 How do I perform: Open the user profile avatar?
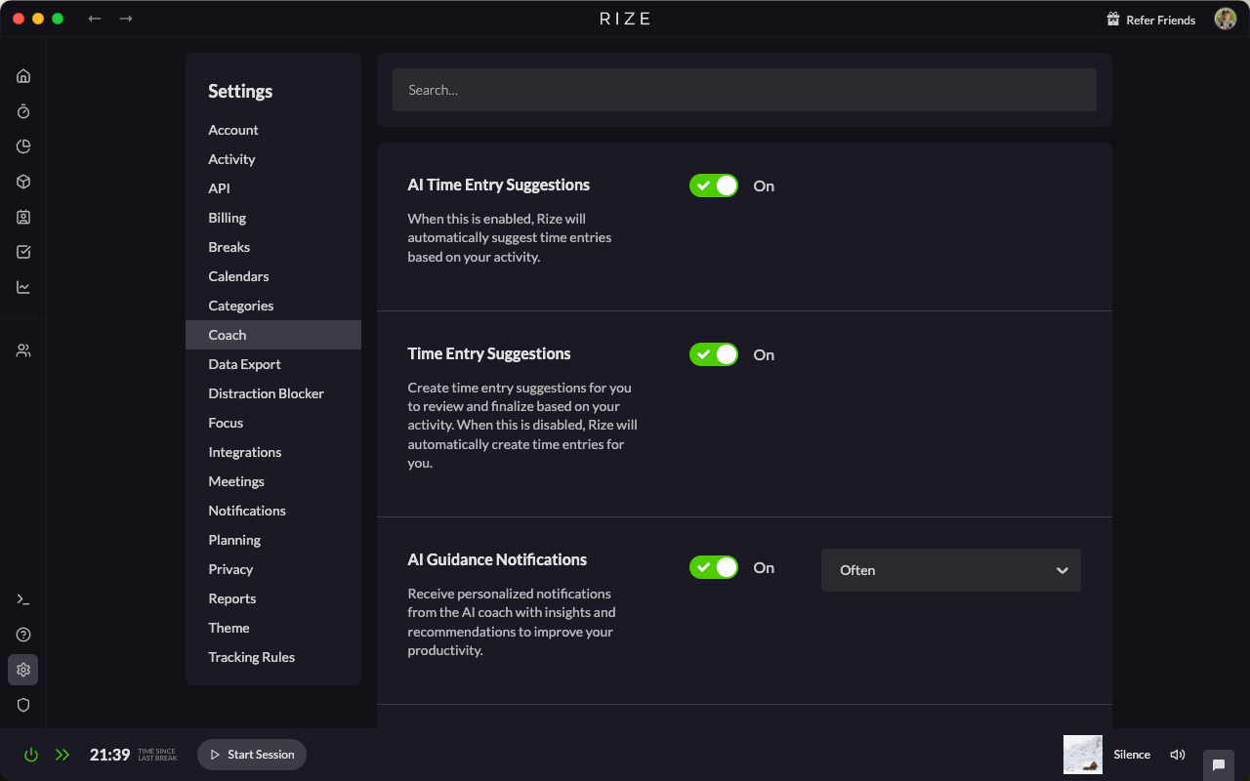tap(1226, 19)
